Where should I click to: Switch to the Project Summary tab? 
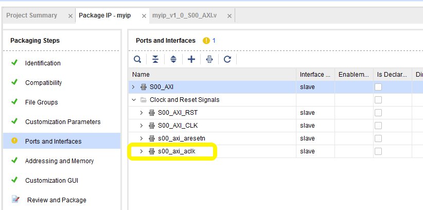point(31,15)
